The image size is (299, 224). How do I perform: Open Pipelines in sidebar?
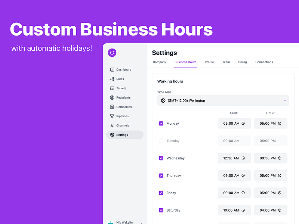coord(125,116)
